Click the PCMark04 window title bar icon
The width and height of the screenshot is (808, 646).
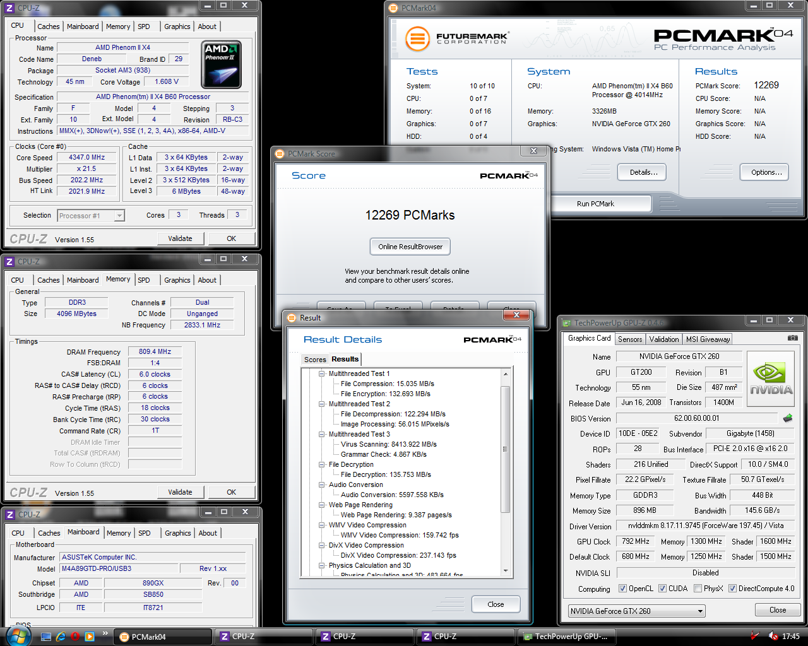395,8
